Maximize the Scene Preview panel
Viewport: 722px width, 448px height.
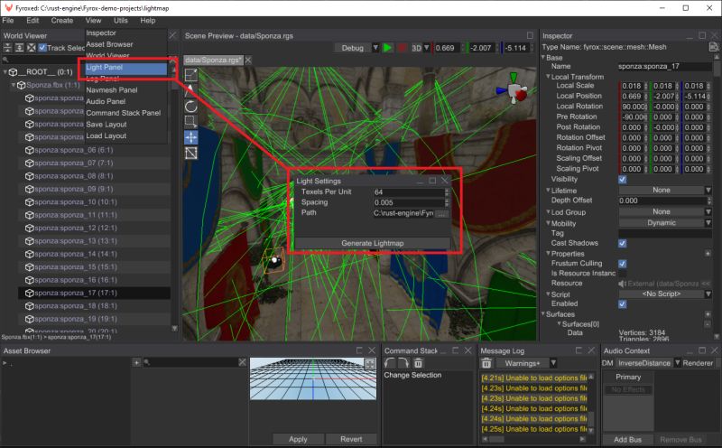(x=530, y=35)
